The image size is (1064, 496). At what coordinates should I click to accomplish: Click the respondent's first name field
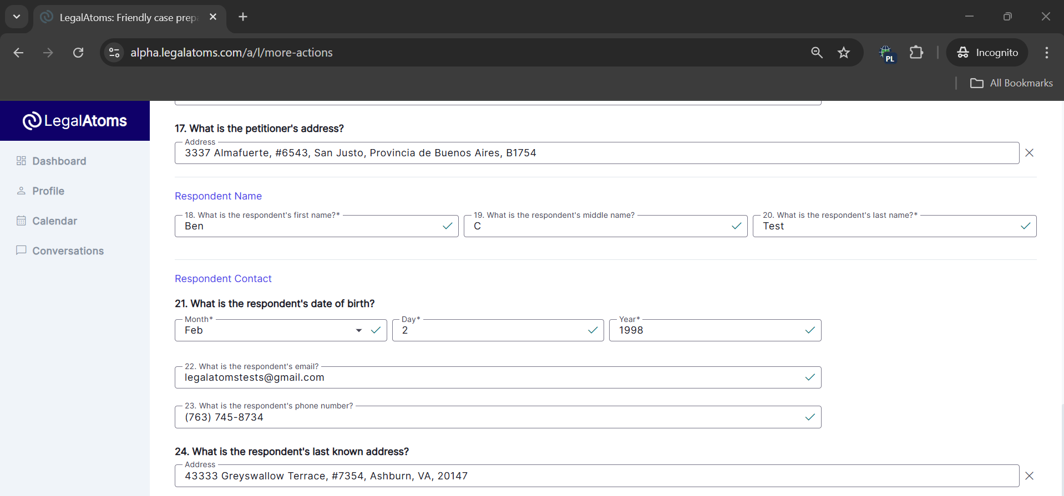pos(311,227)
